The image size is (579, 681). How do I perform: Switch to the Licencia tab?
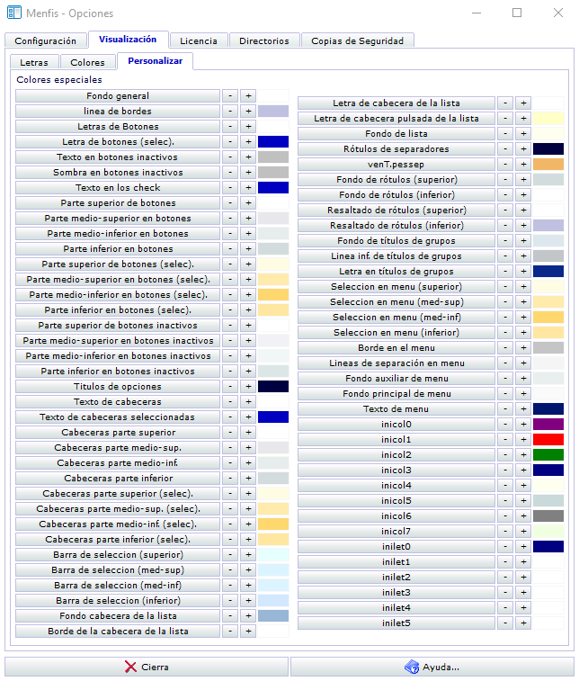[x=199, y=40]
